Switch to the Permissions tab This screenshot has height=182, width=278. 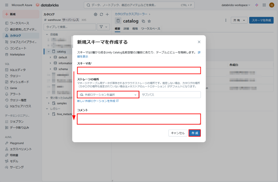(x=135, y=29)
